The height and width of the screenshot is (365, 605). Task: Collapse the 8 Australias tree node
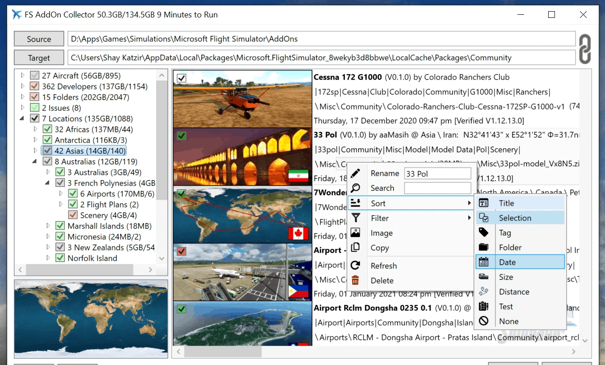click(x=35, y=161)
